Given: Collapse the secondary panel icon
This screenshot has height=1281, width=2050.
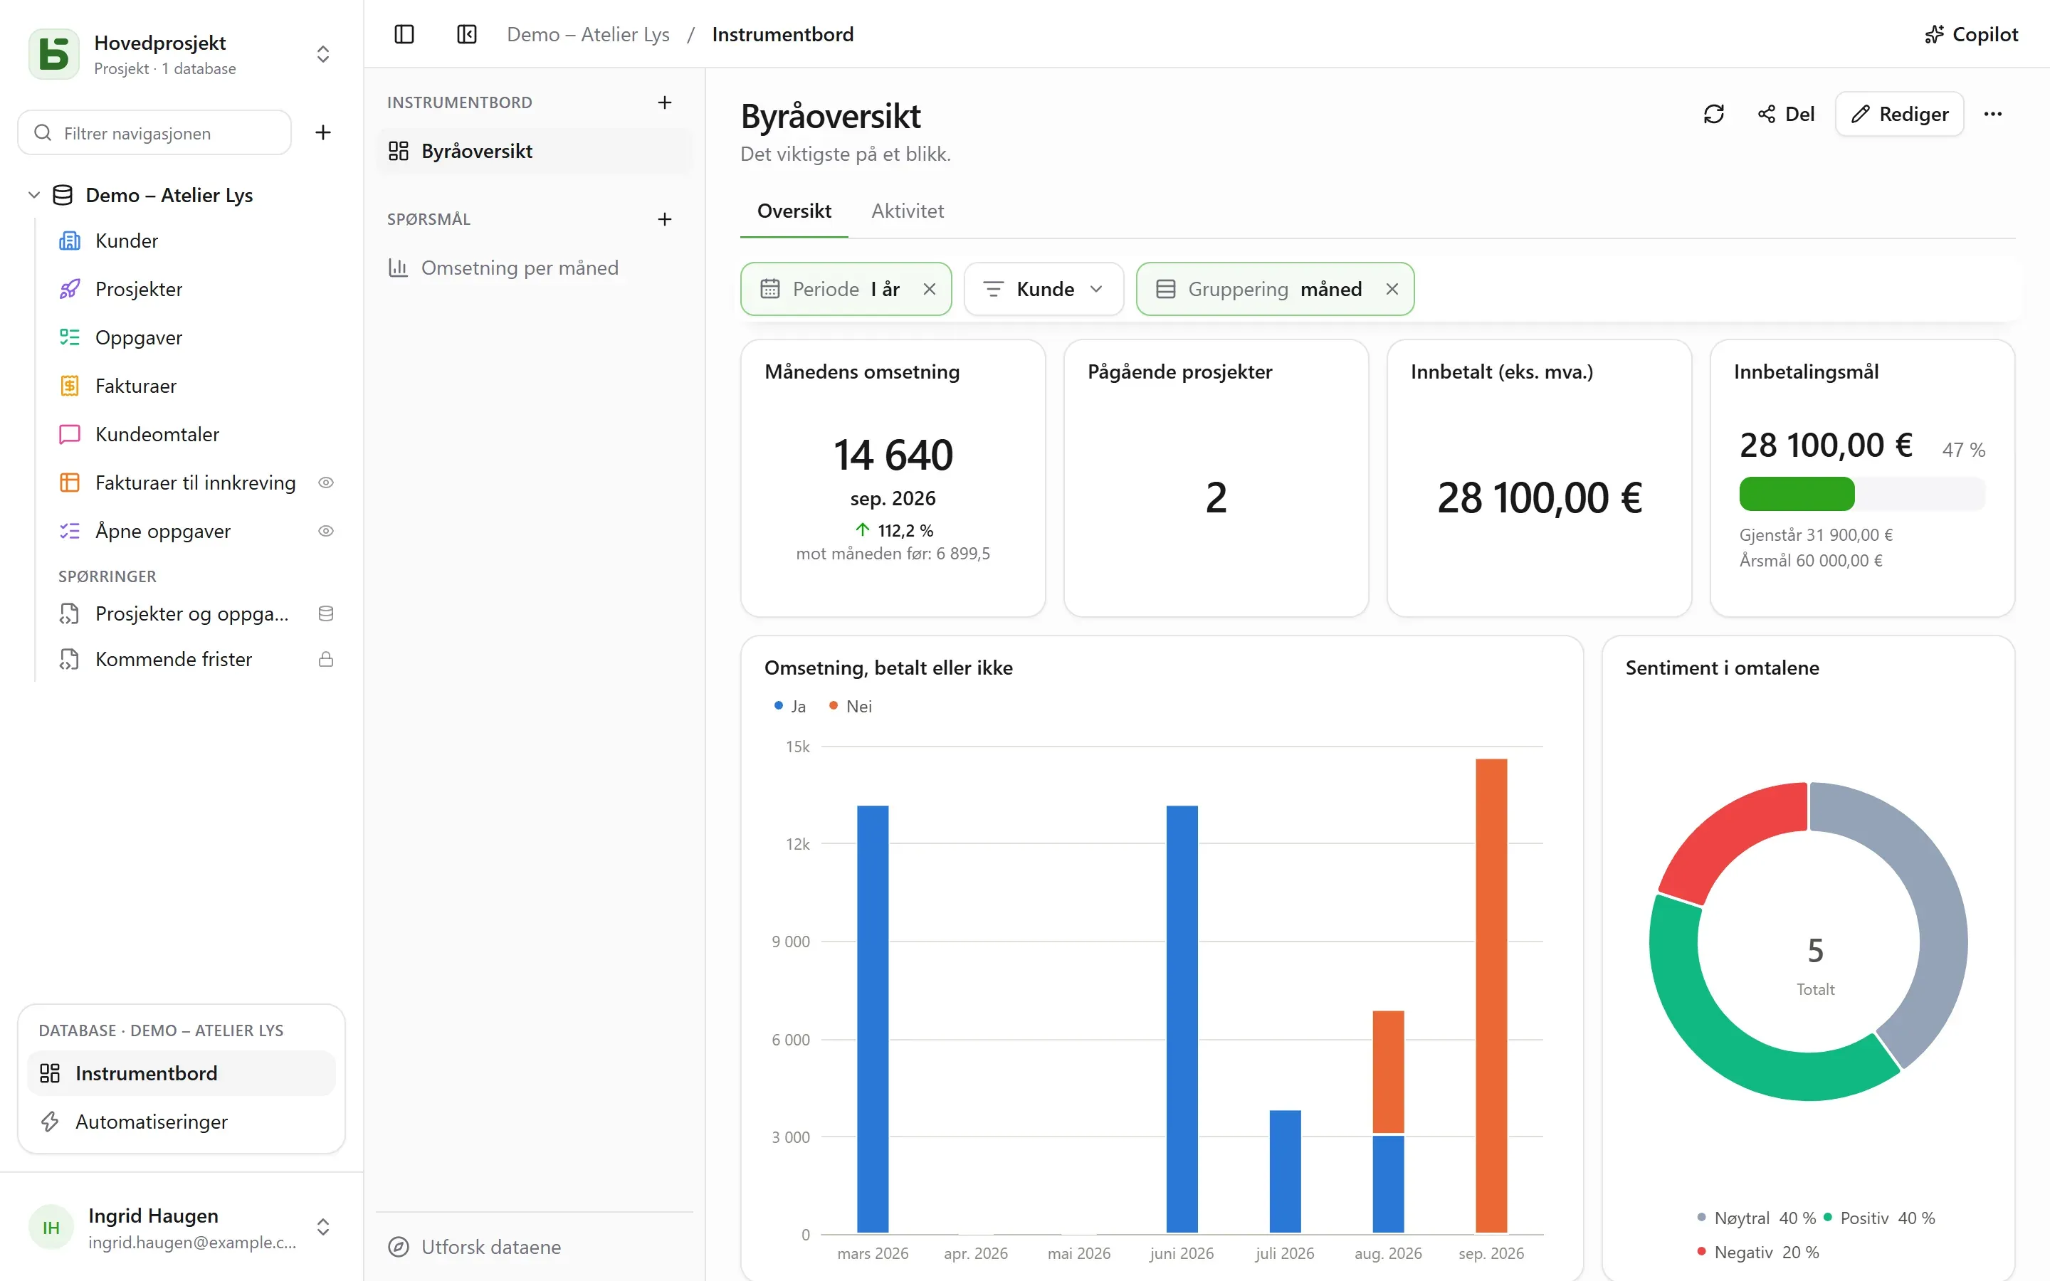Looking at the screenshot, I should point(467,34).
